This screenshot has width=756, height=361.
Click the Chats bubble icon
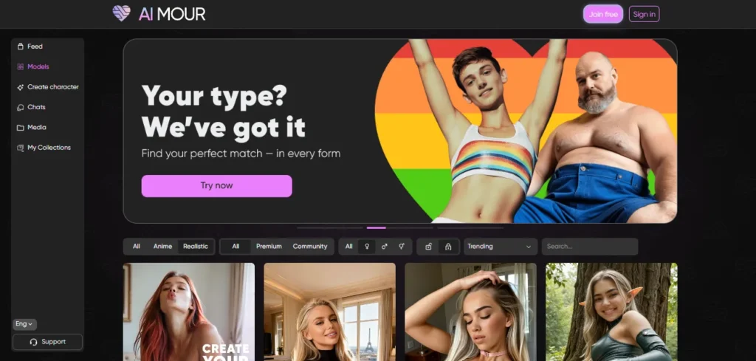point(20,108)
